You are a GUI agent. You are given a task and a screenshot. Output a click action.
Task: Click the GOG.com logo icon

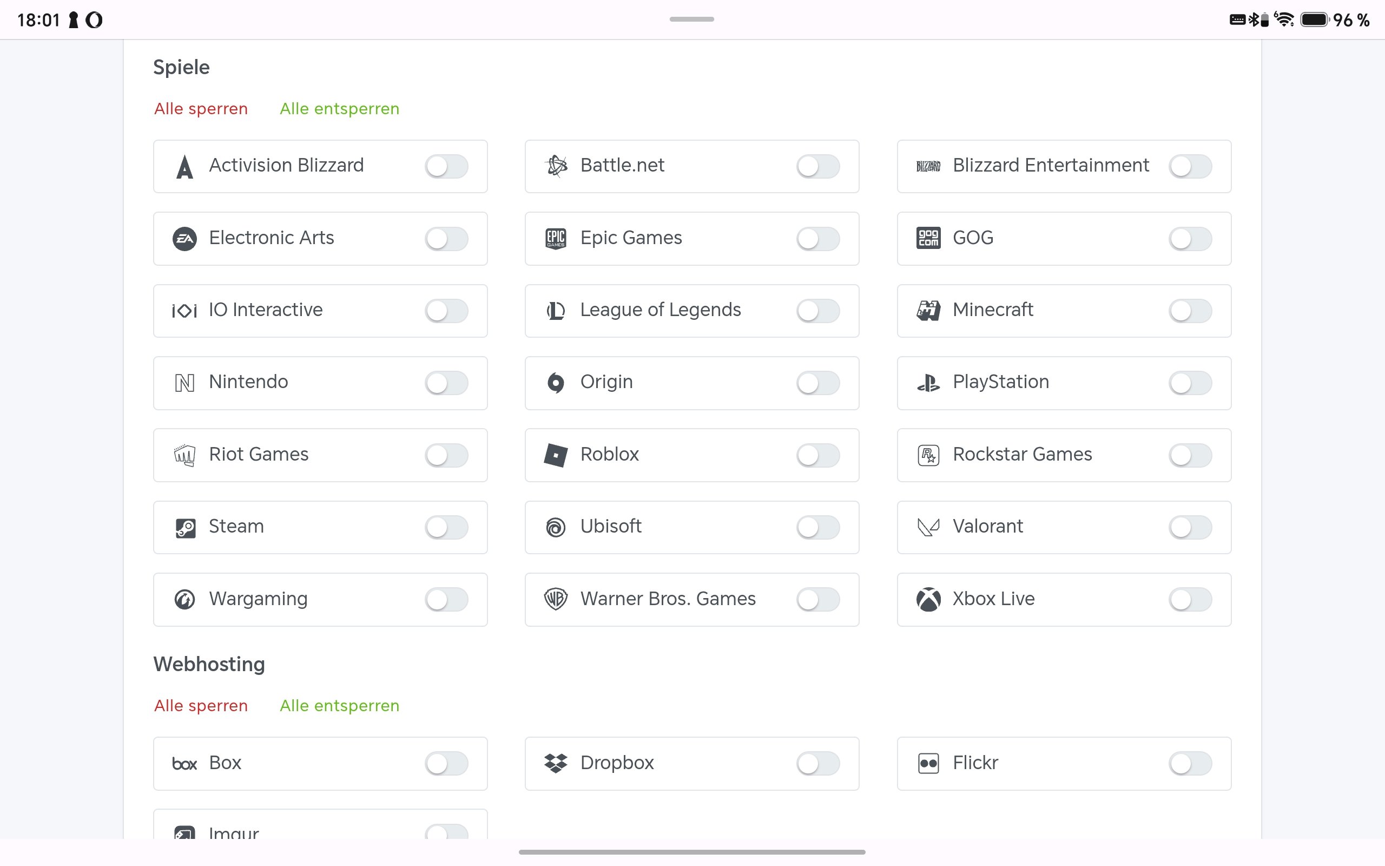point(928,238)
